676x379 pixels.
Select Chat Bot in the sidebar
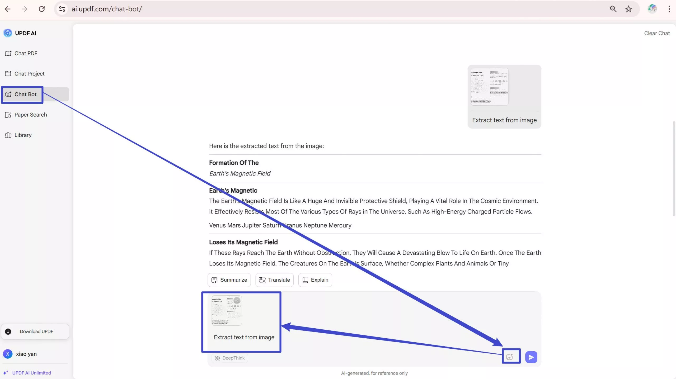click(25, 94)
